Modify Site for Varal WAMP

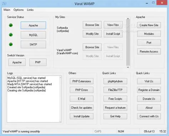(92, 56)
